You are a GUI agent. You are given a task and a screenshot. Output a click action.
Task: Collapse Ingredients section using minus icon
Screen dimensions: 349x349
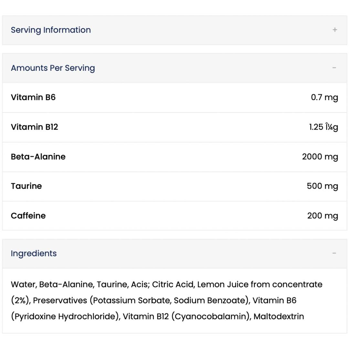click(x=334, y=253)
